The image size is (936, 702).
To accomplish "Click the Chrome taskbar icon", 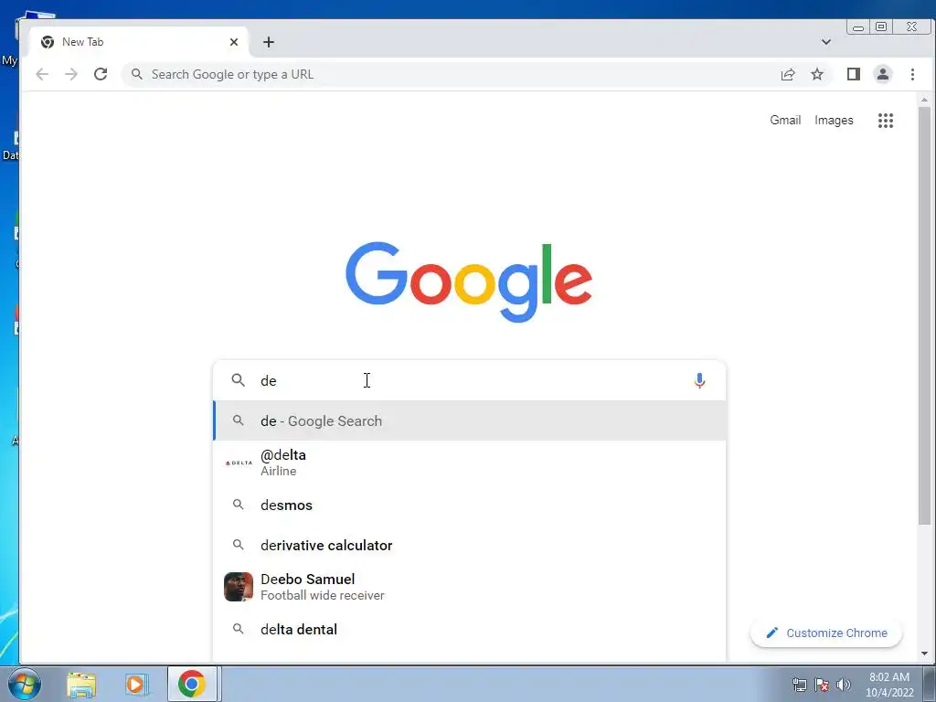I will click(x=192, y=684).
